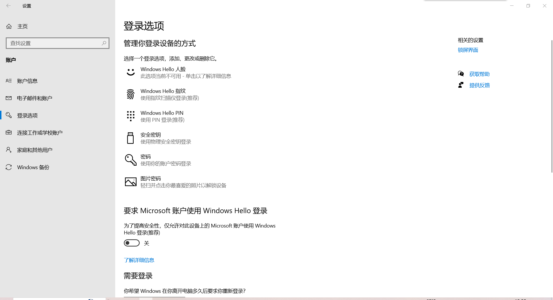Image resolution: width=553 pixels, height=300 pixels.
Task: Click the 提供反馈 person icon
Action: [461, 85]
